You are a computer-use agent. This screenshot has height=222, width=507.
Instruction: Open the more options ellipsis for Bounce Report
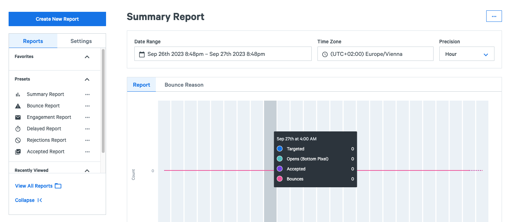click(x=87, y=106)
